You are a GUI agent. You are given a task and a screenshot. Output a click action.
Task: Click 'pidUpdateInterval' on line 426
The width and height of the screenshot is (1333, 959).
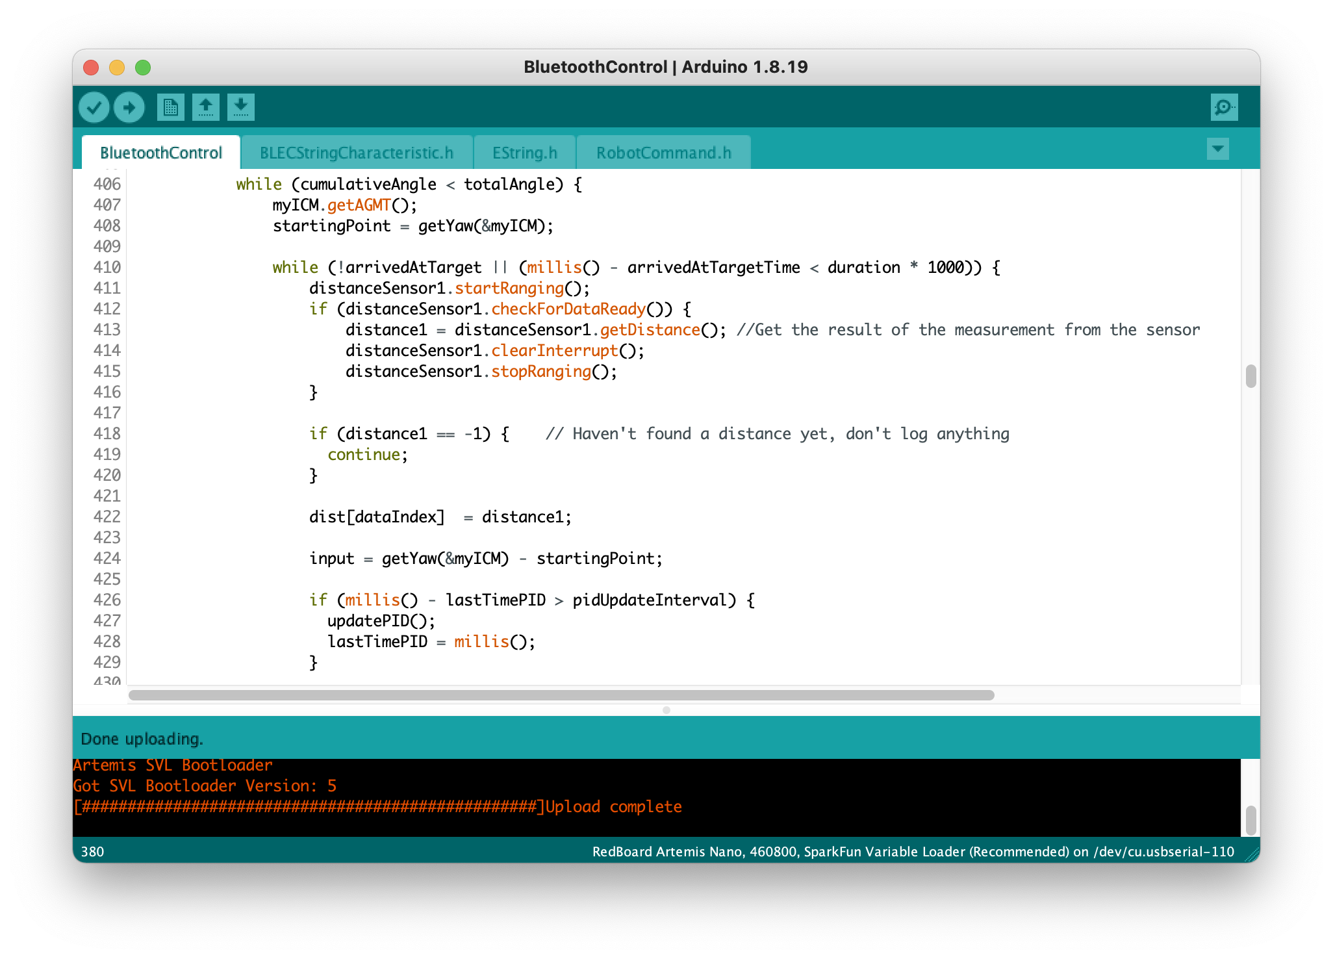[x=650, y=600]
